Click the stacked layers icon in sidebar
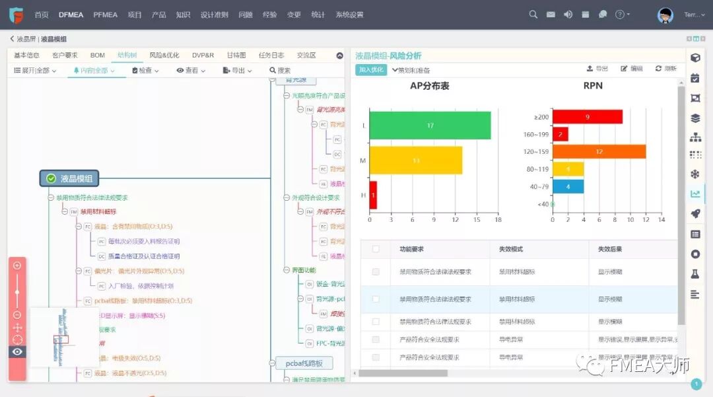 (695, 118)
